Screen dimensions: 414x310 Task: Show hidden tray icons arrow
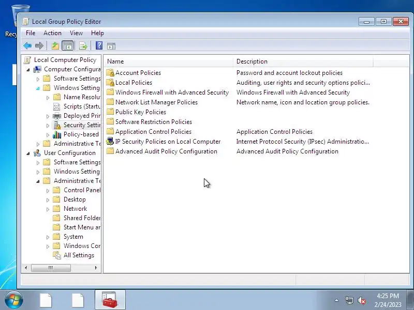coord(337,300)
